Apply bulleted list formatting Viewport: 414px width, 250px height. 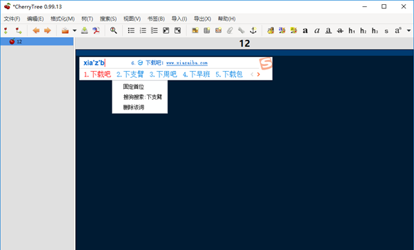[131, 30]
